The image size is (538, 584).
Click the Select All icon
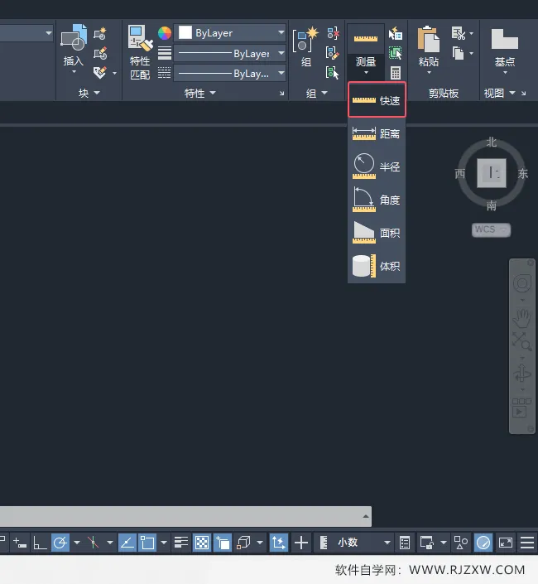click(396, 53)
